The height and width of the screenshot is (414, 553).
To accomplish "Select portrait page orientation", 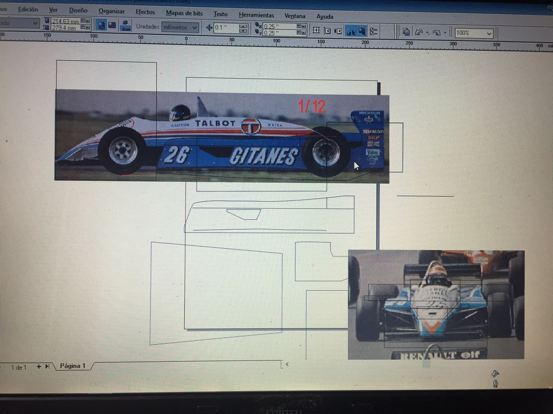I will [x=101, y=25].
